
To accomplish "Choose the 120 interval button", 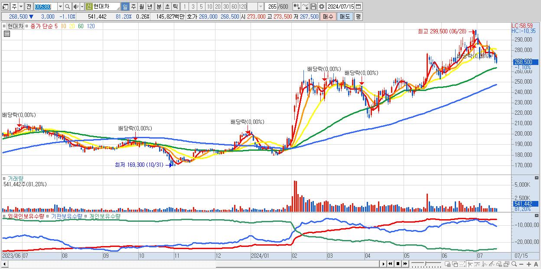I will point(243,6).
